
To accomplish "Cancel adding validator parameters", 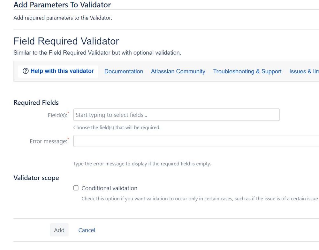I will (x=87, y=230).
